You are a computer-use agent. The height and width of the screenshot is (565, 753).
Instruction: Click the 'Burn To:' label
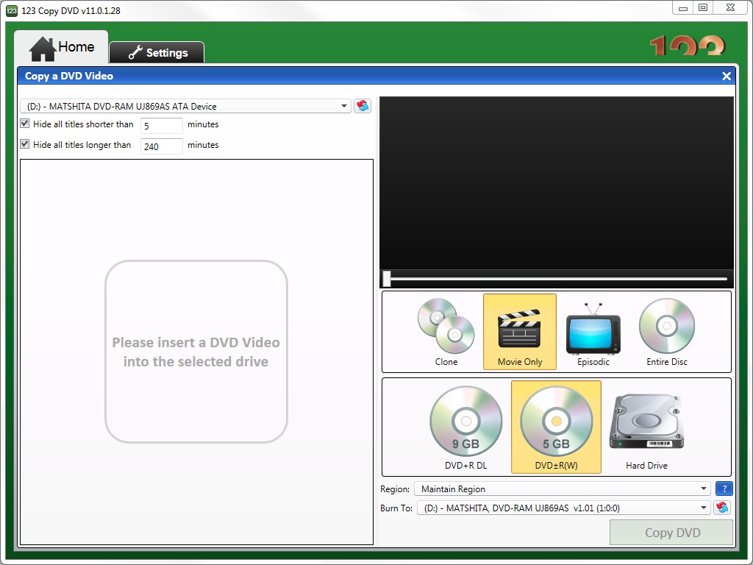tap(396, 508)
